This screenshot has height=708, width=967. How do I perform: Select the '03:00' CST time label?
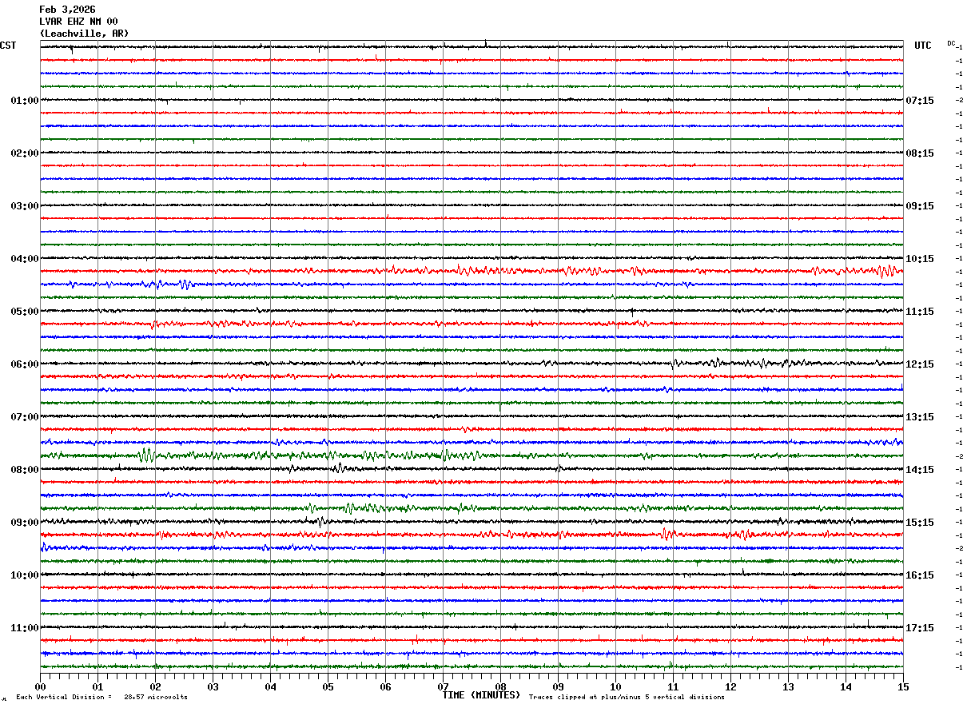coord(25,206)
